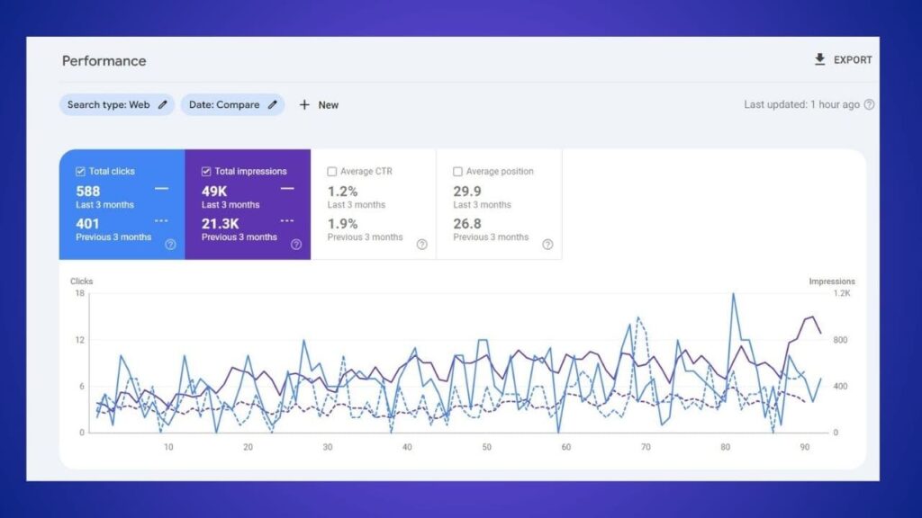
Task: Enable the Average position checkbox
Action: tap(456, 171)
